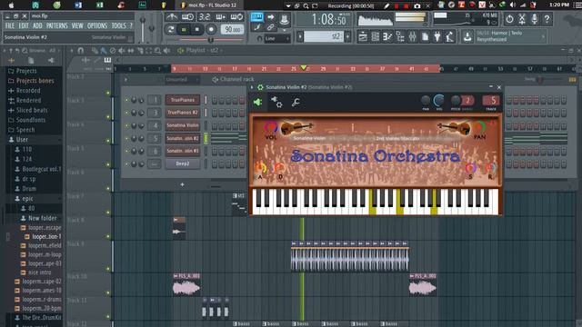Viewport: 582px width, 327px height.
Task: Open the Rendered folder in browser
Action: pyautogui.click(x=28, y=100)
